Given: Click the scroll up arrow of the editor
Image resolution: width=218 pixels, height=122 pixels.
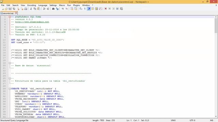Looking at the screenshot, I should pos(216,17).
